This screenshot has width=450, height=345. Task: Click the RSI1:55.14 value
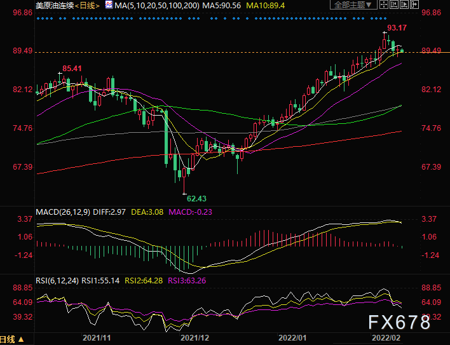100,280
